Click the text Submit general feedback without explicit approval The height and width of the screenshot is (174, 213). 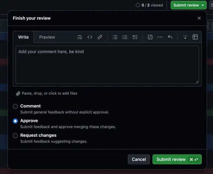(x=65, y=112)
